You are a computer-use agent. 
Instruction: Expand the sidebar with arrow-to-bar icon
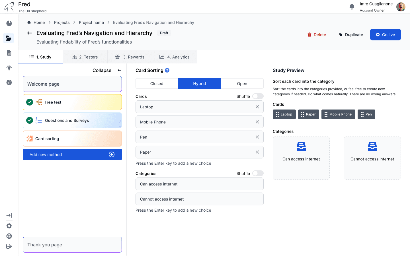click(9, 215)
